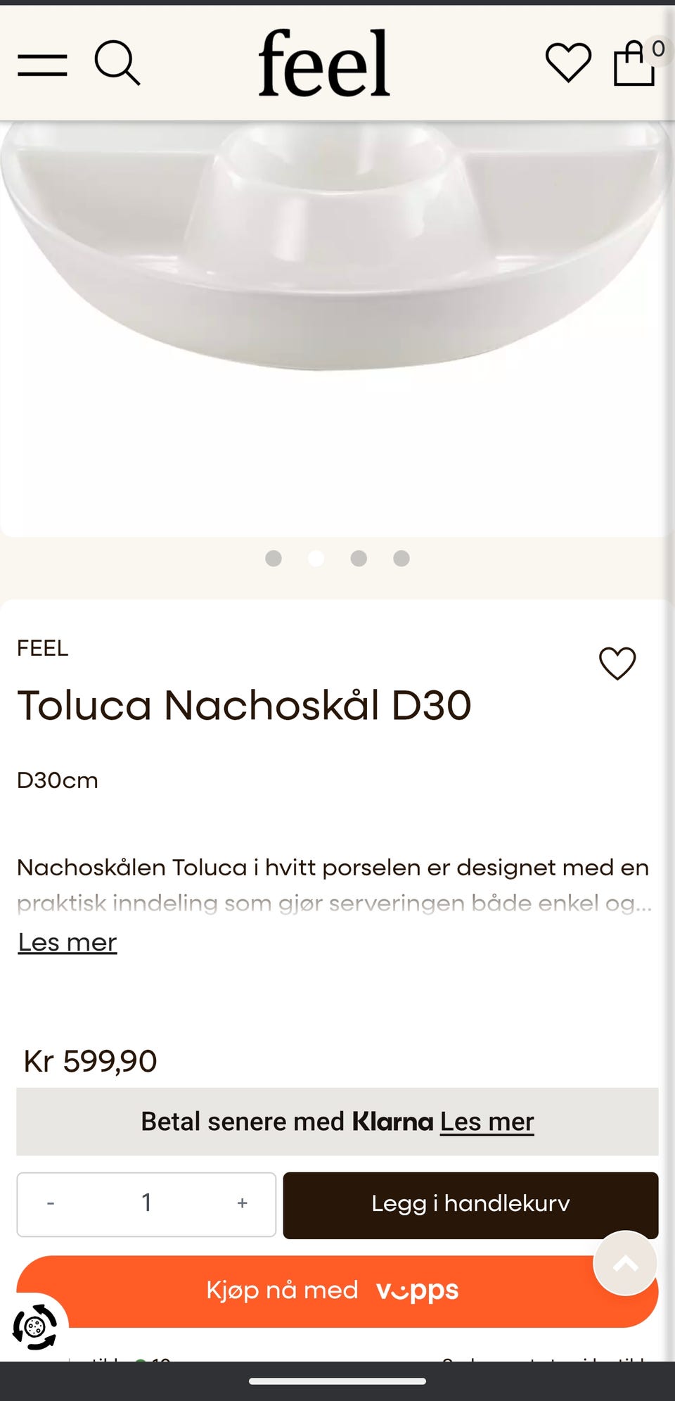675x1401 pixels.
Task: Go to feel homepage logo
Action: (323, 63)
